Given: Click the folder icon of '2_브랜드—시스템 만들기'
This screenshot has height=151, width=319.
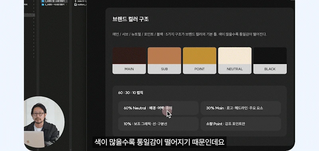Looking at the screenshot, I should [x=43, y=4].
